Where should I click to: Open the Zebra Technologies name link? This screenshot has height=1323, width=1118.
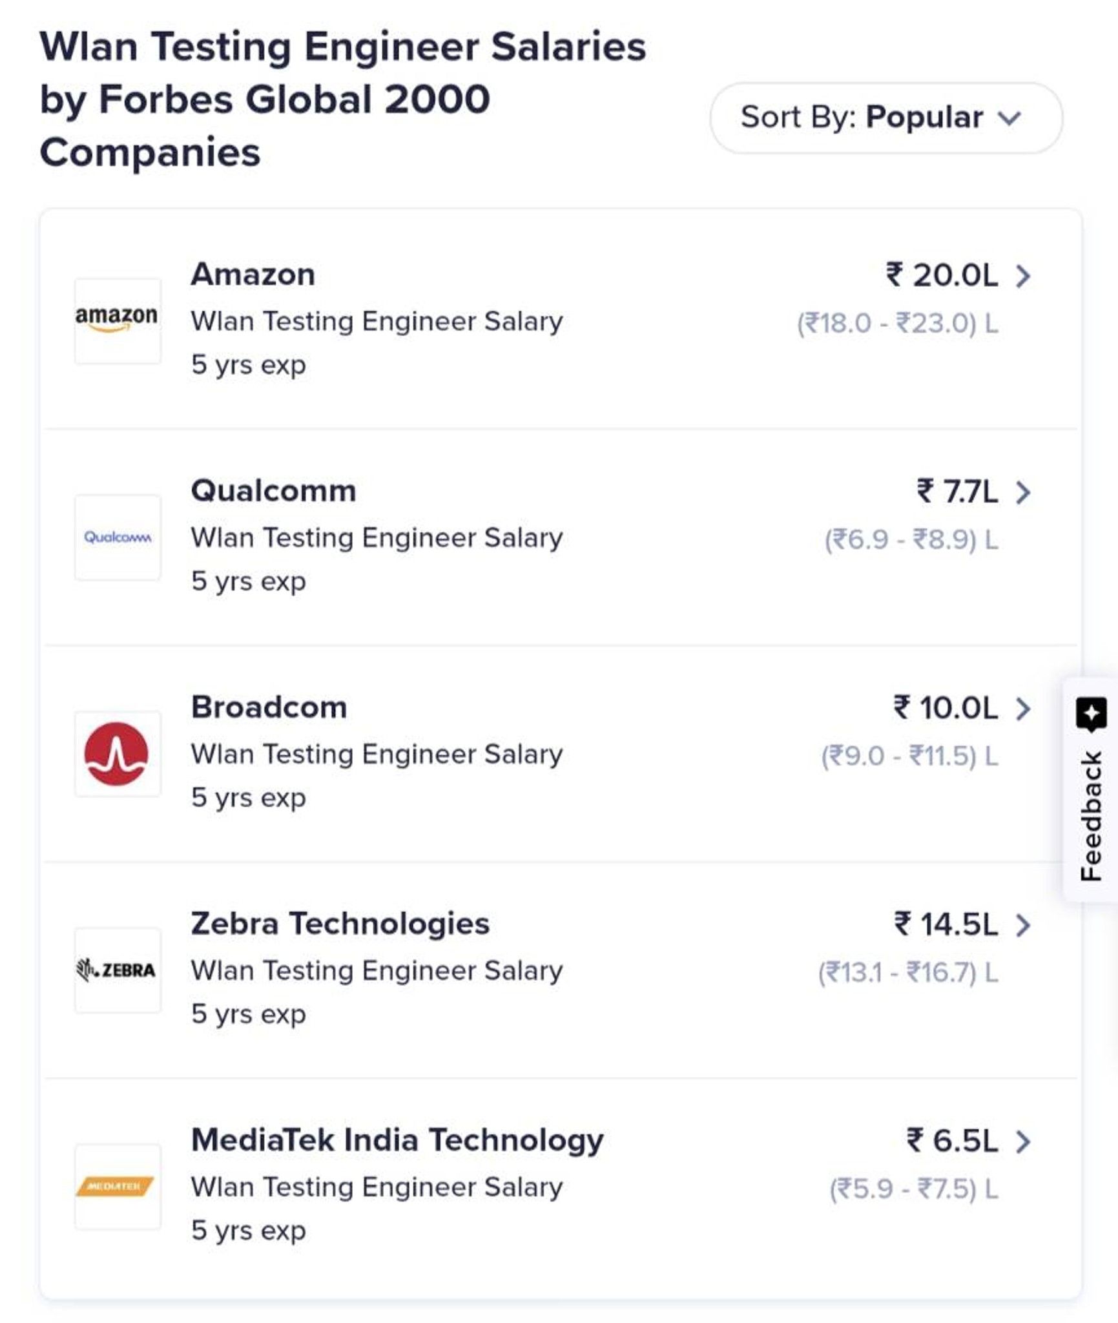pos(340,924)
